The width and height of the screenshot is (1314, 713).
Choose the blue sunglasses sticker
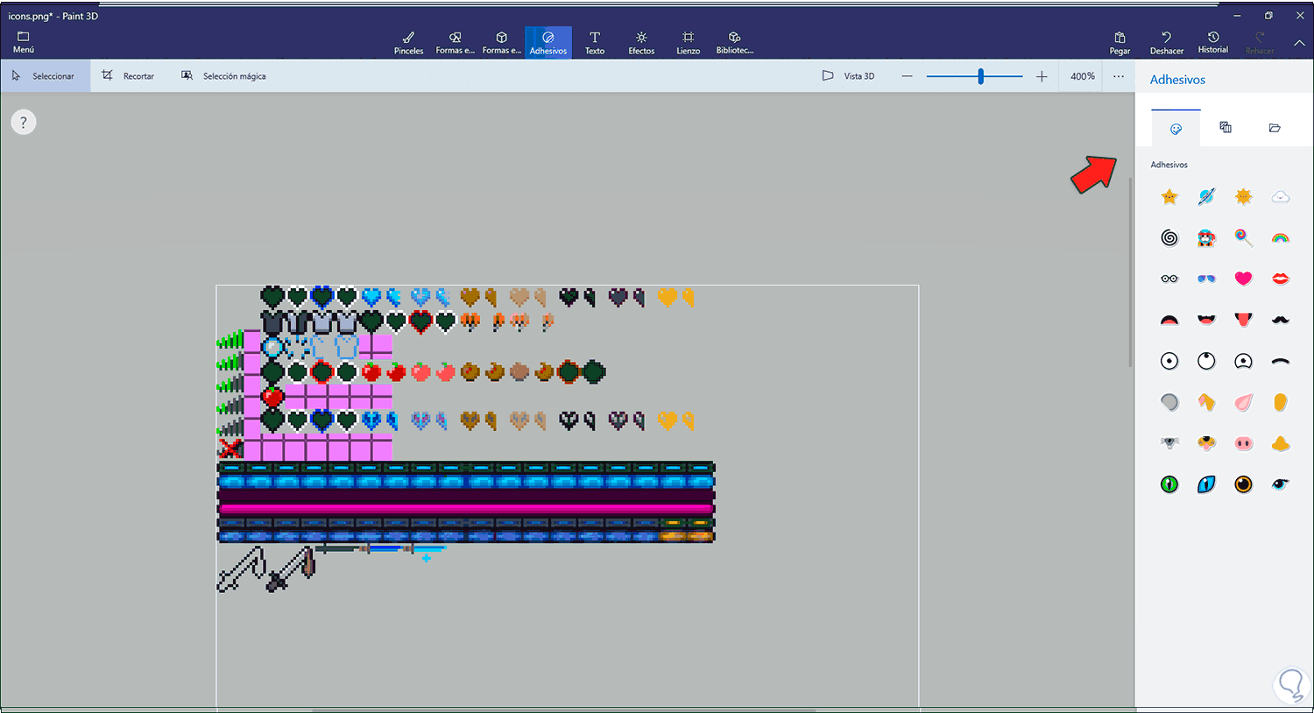click(1206, 279)
